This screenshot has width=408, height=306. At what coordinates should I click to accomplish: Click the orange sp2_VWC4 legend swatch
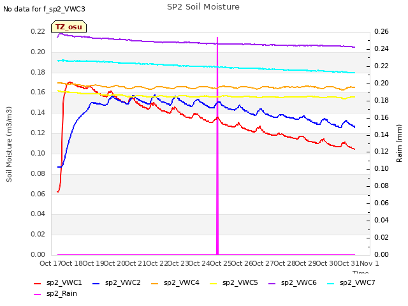pos(154,283)
